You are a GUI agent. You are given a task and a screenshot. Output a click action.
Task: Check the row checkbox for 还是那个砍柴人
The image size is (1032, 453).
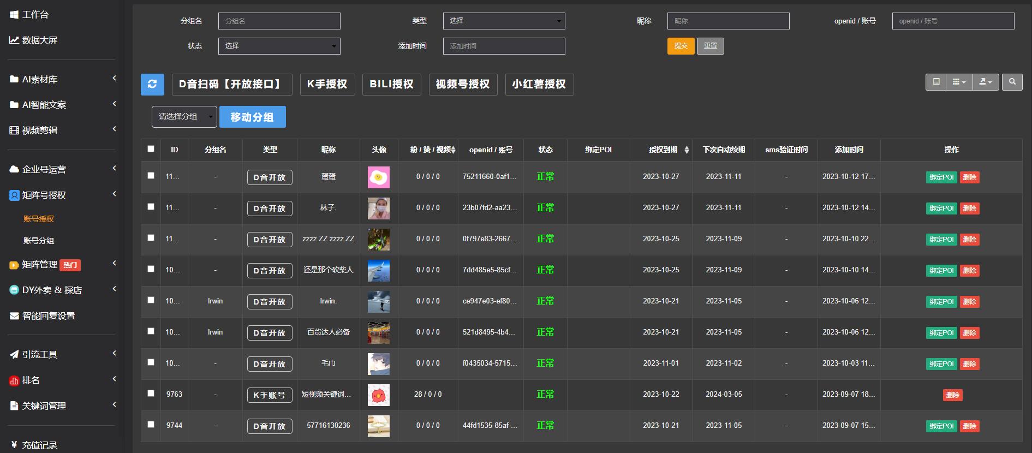pos(151,269)
